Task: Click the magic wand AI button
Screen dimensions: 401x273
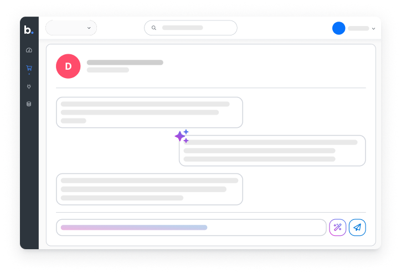Action: coord(337,227)
